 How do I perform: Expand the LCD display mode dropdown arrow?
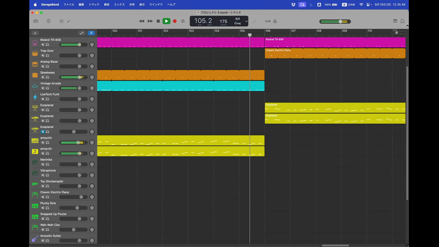coord(246,21)
